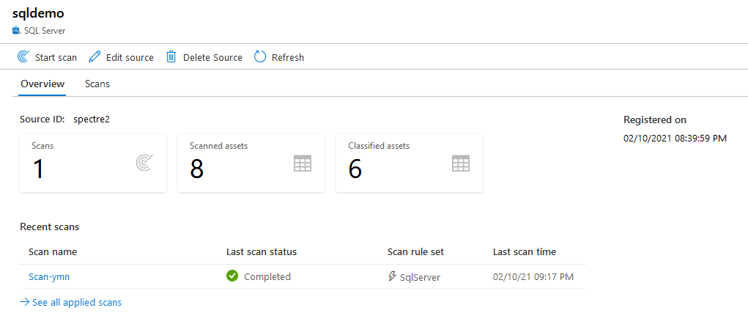Click See all applied scans link

tap(76, 302)
